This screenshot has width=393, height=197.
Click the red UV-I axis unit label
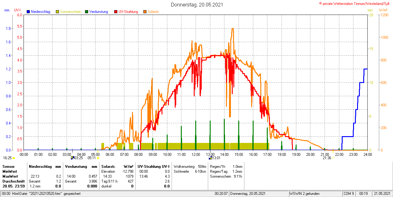point(18,10)
